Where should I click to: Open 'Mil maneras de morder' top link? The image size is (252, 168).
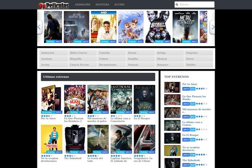pos(197,110)
